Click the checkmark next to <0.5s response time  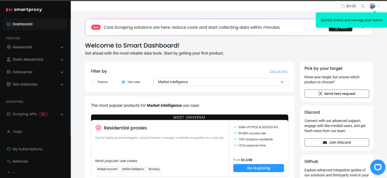(x=235, y=145)
